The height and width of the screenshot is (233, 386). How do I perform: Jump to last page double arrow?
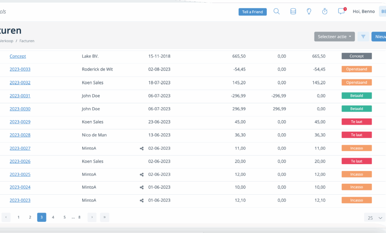(x=105, y=217)
